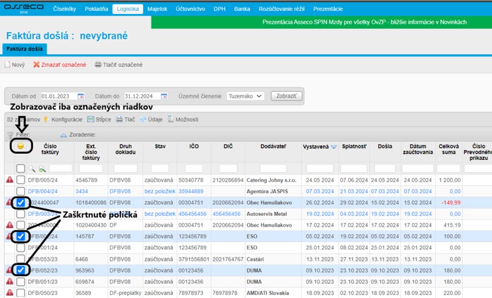Screen dimensions: 492x298
Task: Click the yellow show-selected-rows icon
Action: coord(21,146)
